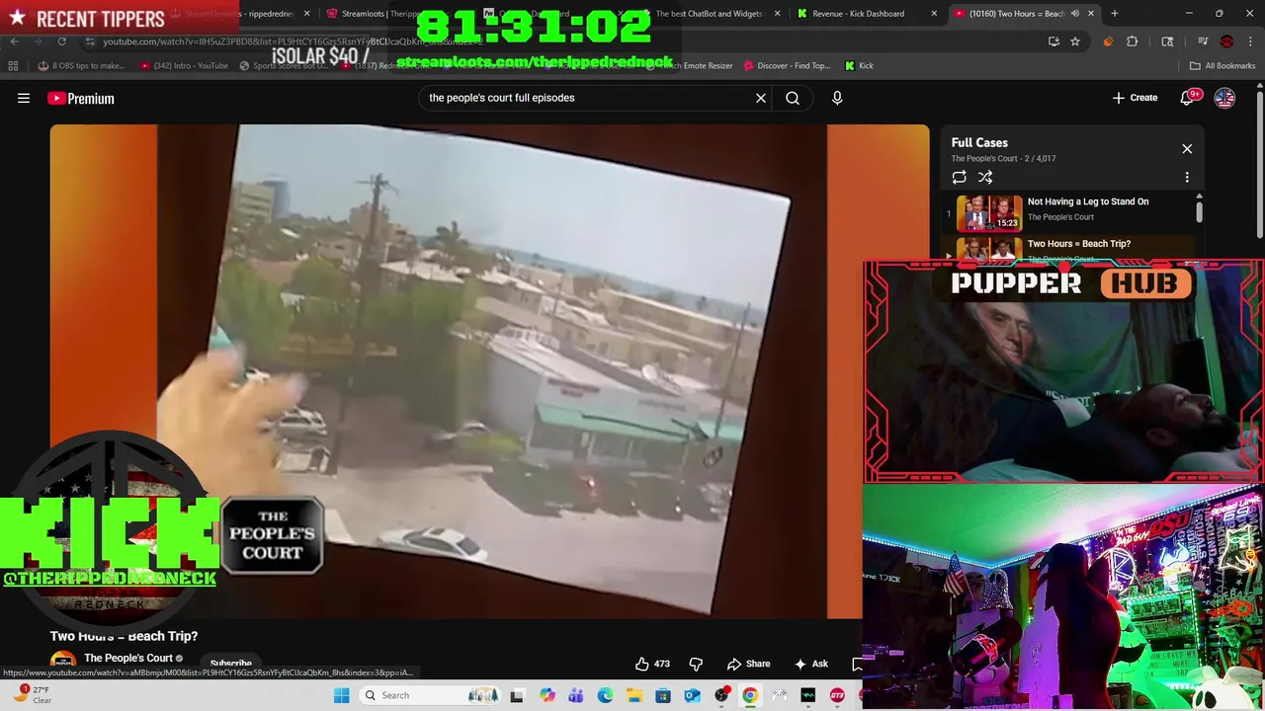Mute the YouTube tab via speaker icon
The height and width of the screenshot is (711, 1265).
point(1074,14)
